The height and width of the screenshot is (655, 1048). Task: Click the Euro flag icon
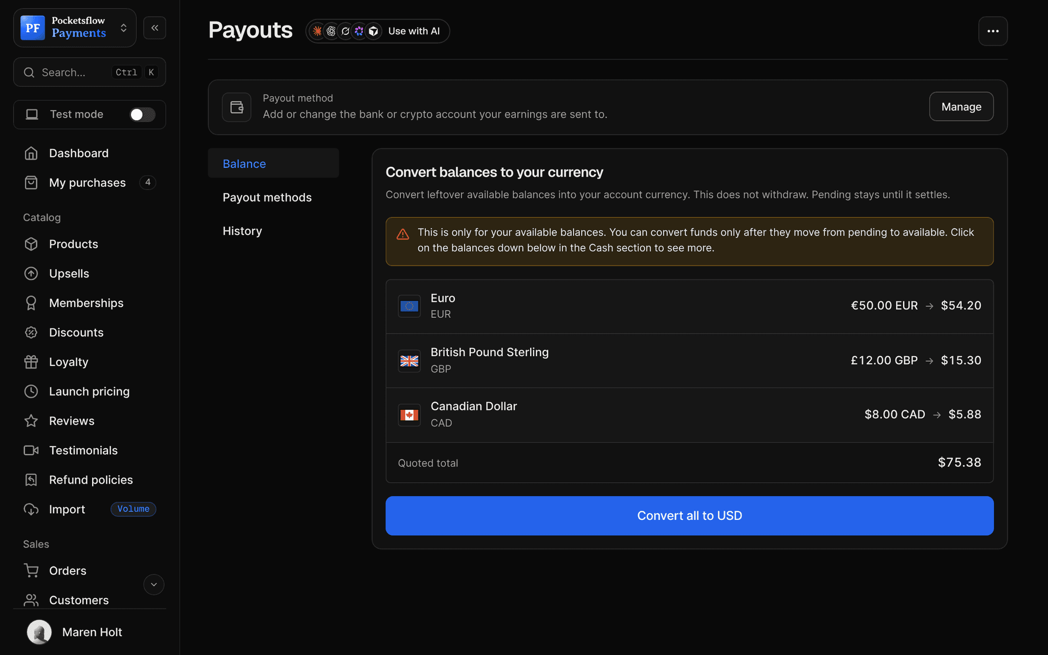(x=409, y=306)
